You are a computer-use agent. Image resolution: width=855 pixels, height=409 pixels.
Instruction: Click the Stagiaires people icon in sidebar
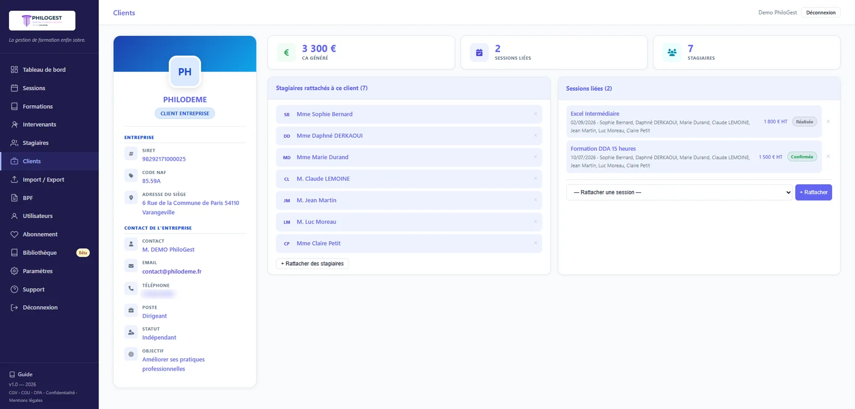tap(14, 143)
